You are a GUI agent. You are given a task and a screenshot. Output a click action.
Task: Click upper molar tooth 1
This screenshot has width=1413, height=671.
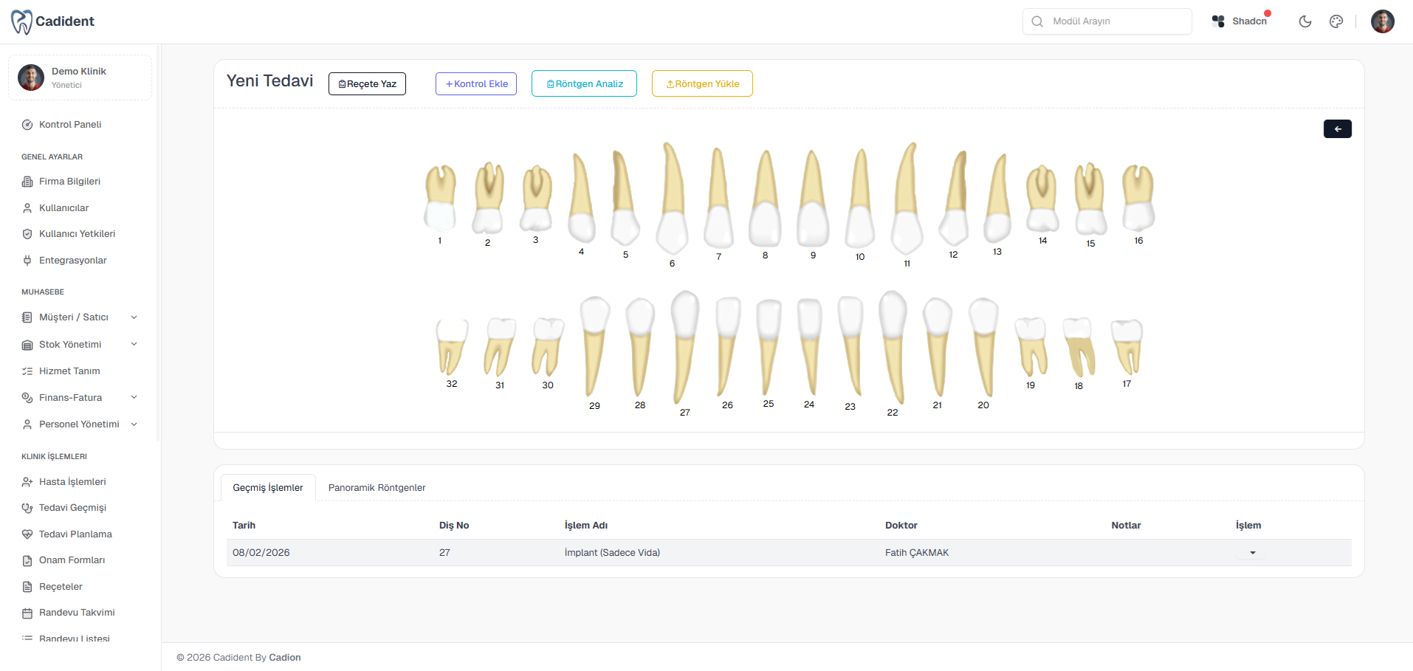[440, 198]
